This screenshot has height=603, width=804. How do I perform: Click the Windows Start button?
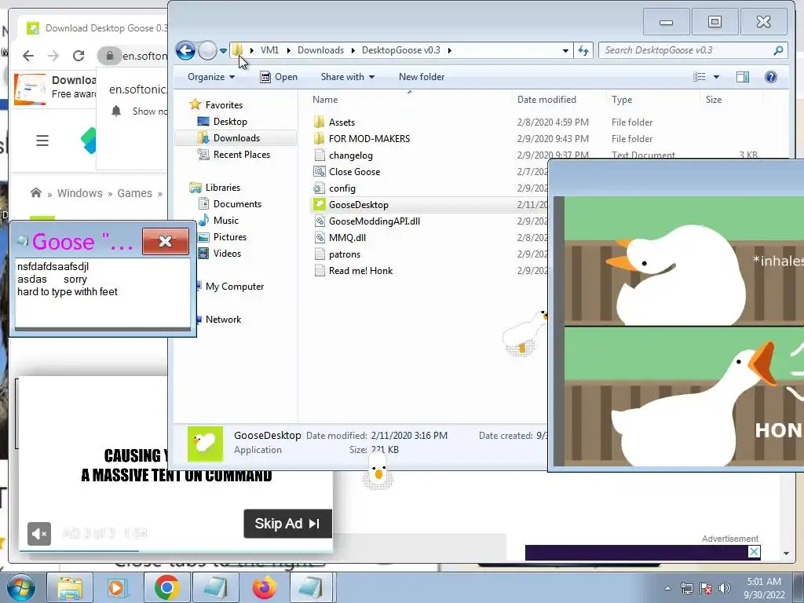point(20,587)
